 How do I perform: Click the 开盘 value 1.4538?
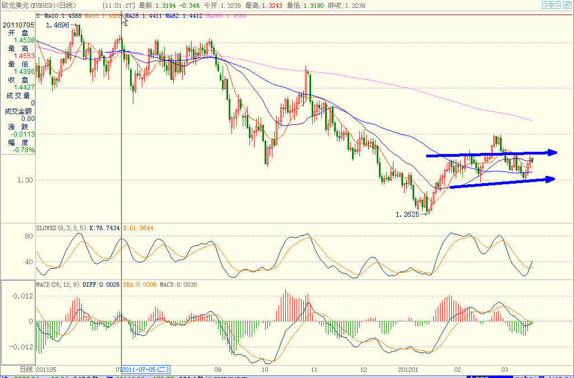pyautogui.click(x=24, y=40)
